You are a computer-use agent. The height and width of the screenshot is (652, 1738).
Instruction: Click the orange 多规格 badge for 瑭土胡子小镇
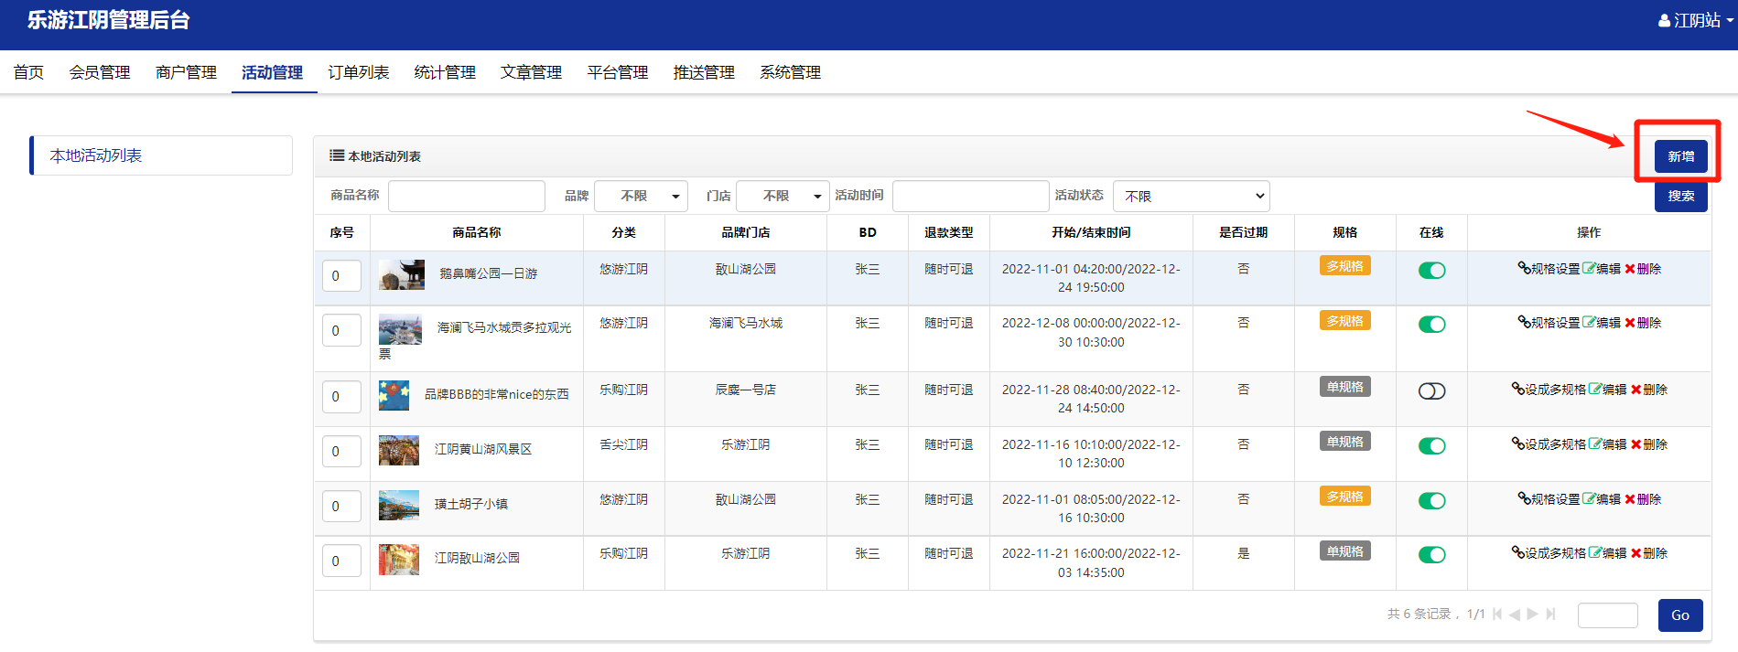coord(1344,497)
